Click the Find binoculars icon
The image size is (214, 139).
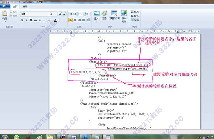pos(132,12)
